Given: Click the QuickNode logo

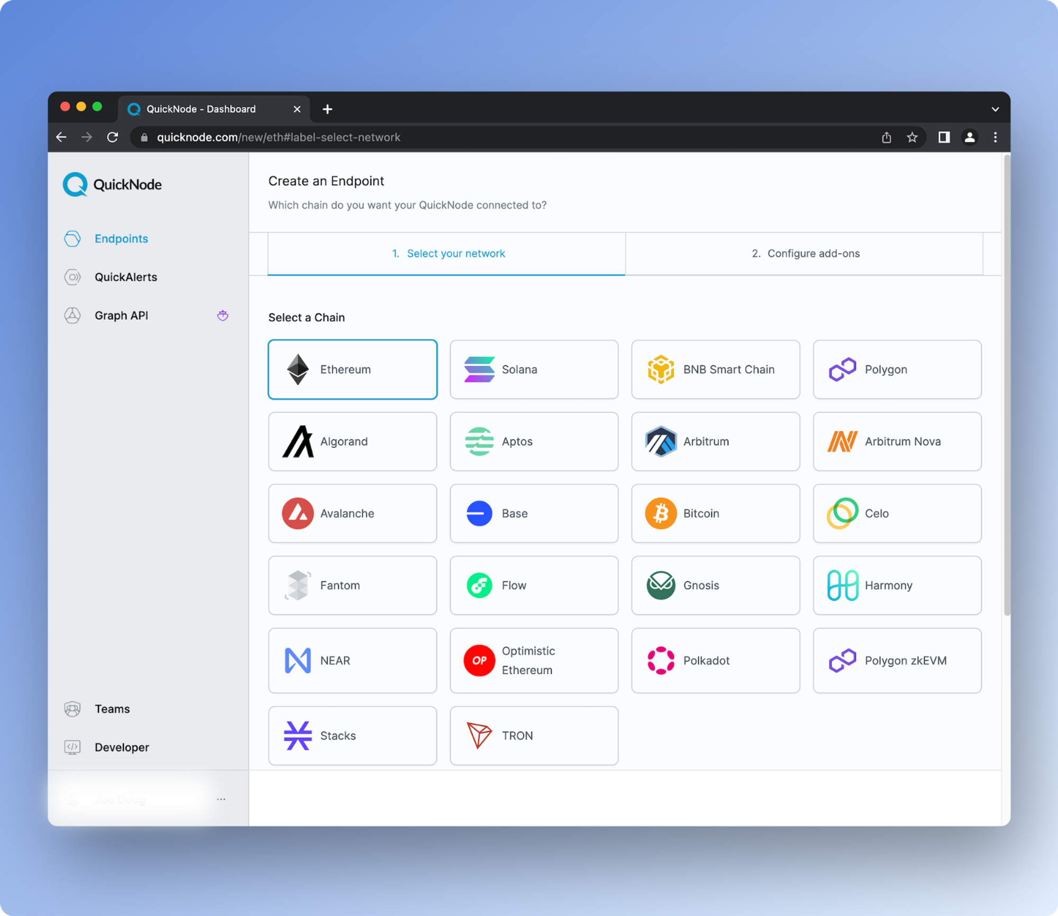Looking at the screenshot, I should tap(112, 184).
